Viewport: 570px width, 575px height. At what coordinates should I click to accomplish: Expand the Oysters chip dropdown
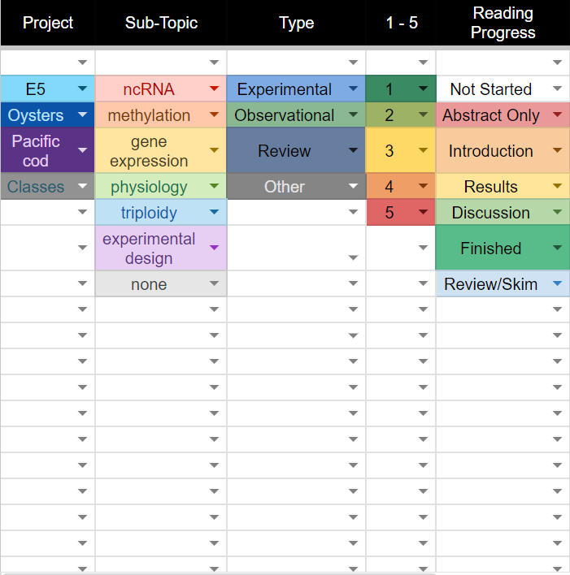[x=83, y=115]
